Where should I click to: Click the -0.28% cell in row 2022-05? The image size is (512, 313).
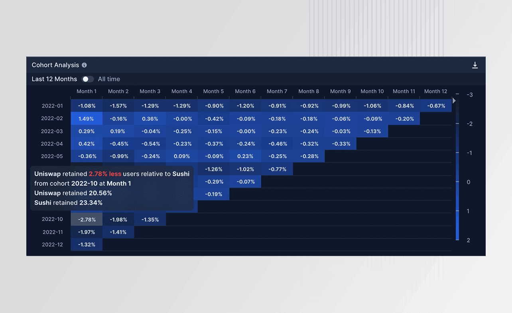[x=309, y=156]
